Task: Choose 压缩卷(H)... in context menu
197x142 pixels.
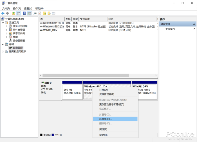Action: (x=115, y=119)
